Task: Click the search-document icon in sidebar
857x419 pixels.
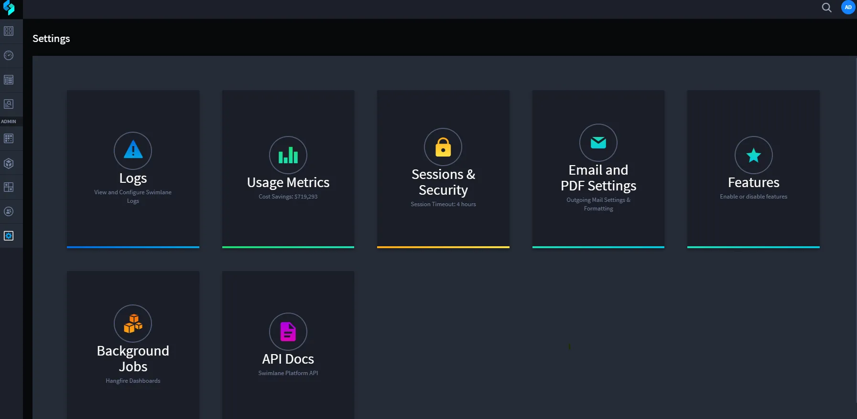Action: pyautogui.click(x=9, y=104)
